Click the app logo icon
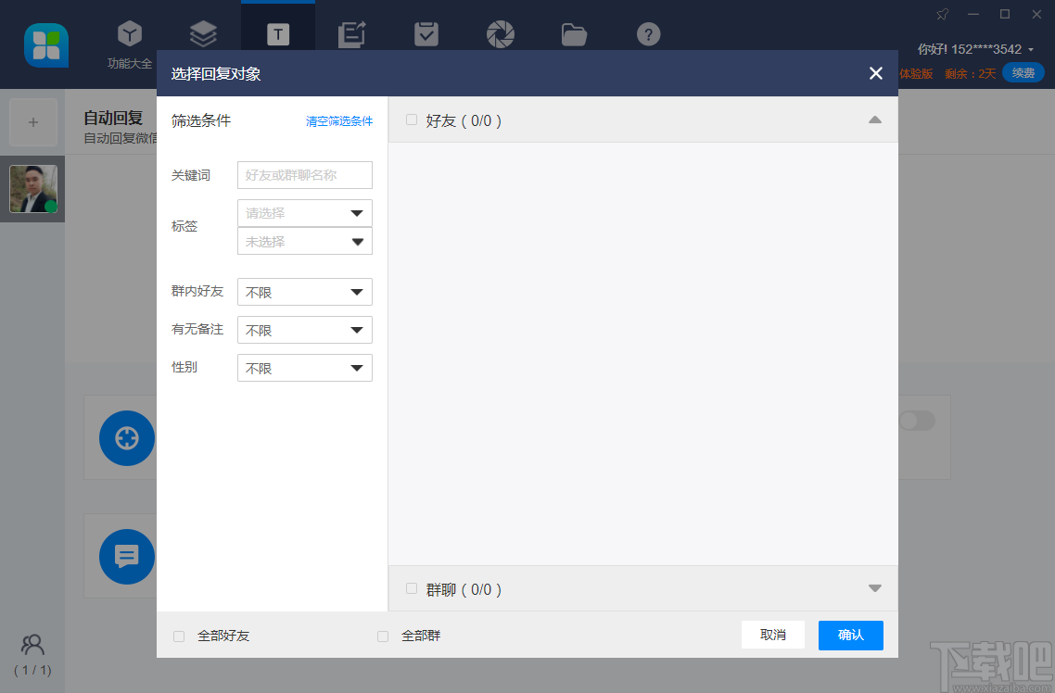This screenshot has width=1055, height=693. tap(46, 45)
